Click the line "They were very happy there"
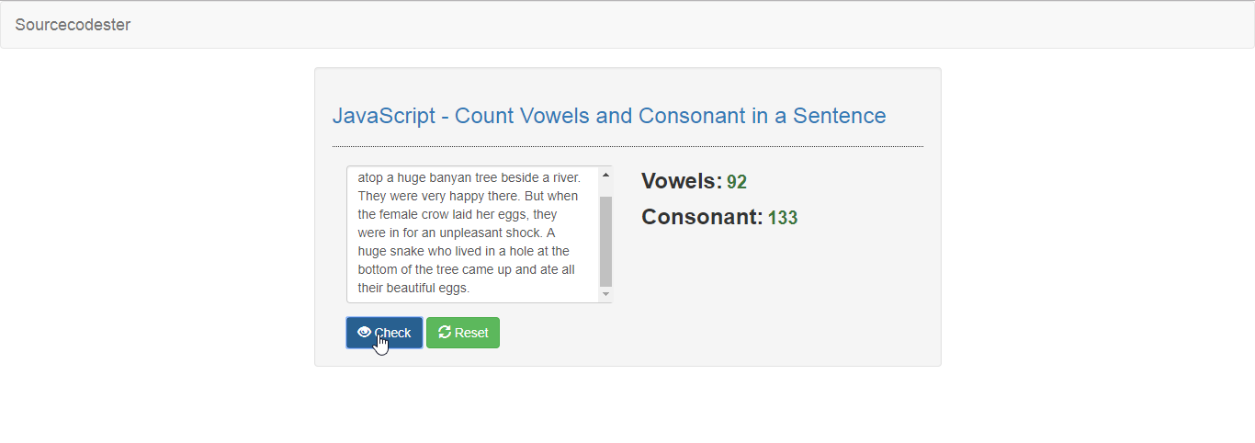This screenshot has width=1255, height=443. (468, 196)
